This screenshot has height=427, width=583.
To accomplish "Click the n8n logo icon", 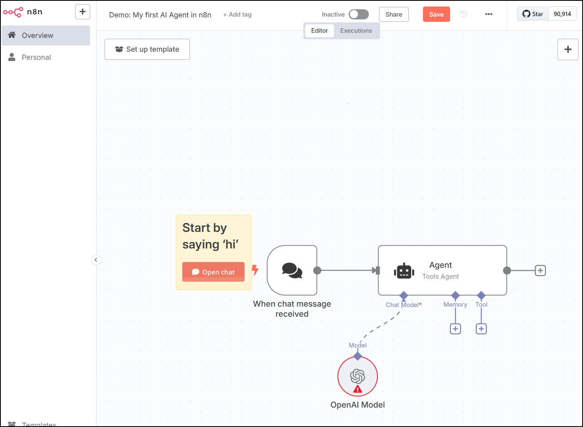I will click(x=13, y=12).
